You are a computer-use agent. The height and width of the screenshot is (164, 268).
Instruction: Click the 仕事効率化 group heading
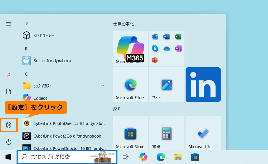point(123,24)
